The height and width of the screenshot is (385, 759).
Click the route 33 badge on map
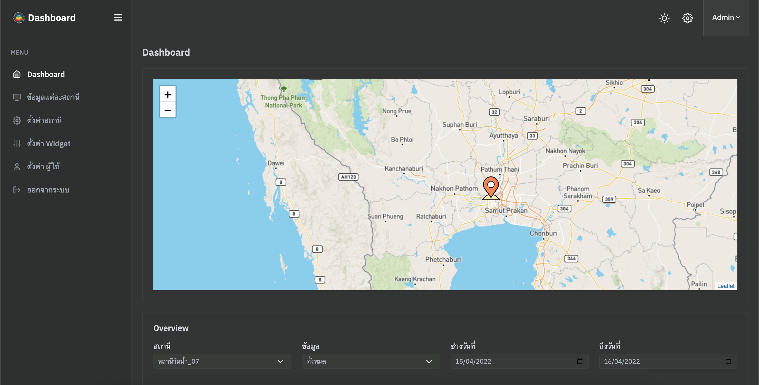(x=532, y=136)
